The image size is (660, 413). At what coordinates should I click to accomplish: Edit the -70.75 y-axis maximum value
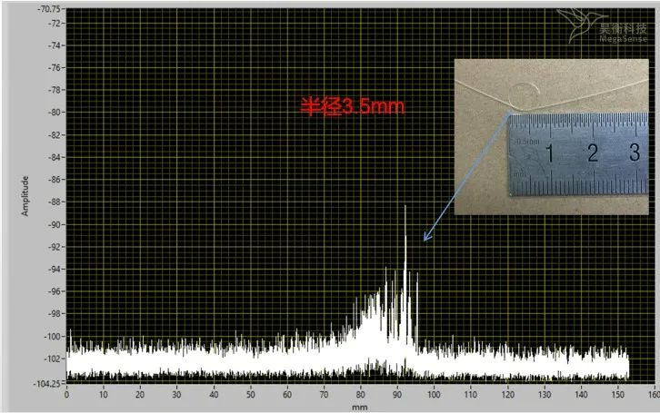[50, 9]
